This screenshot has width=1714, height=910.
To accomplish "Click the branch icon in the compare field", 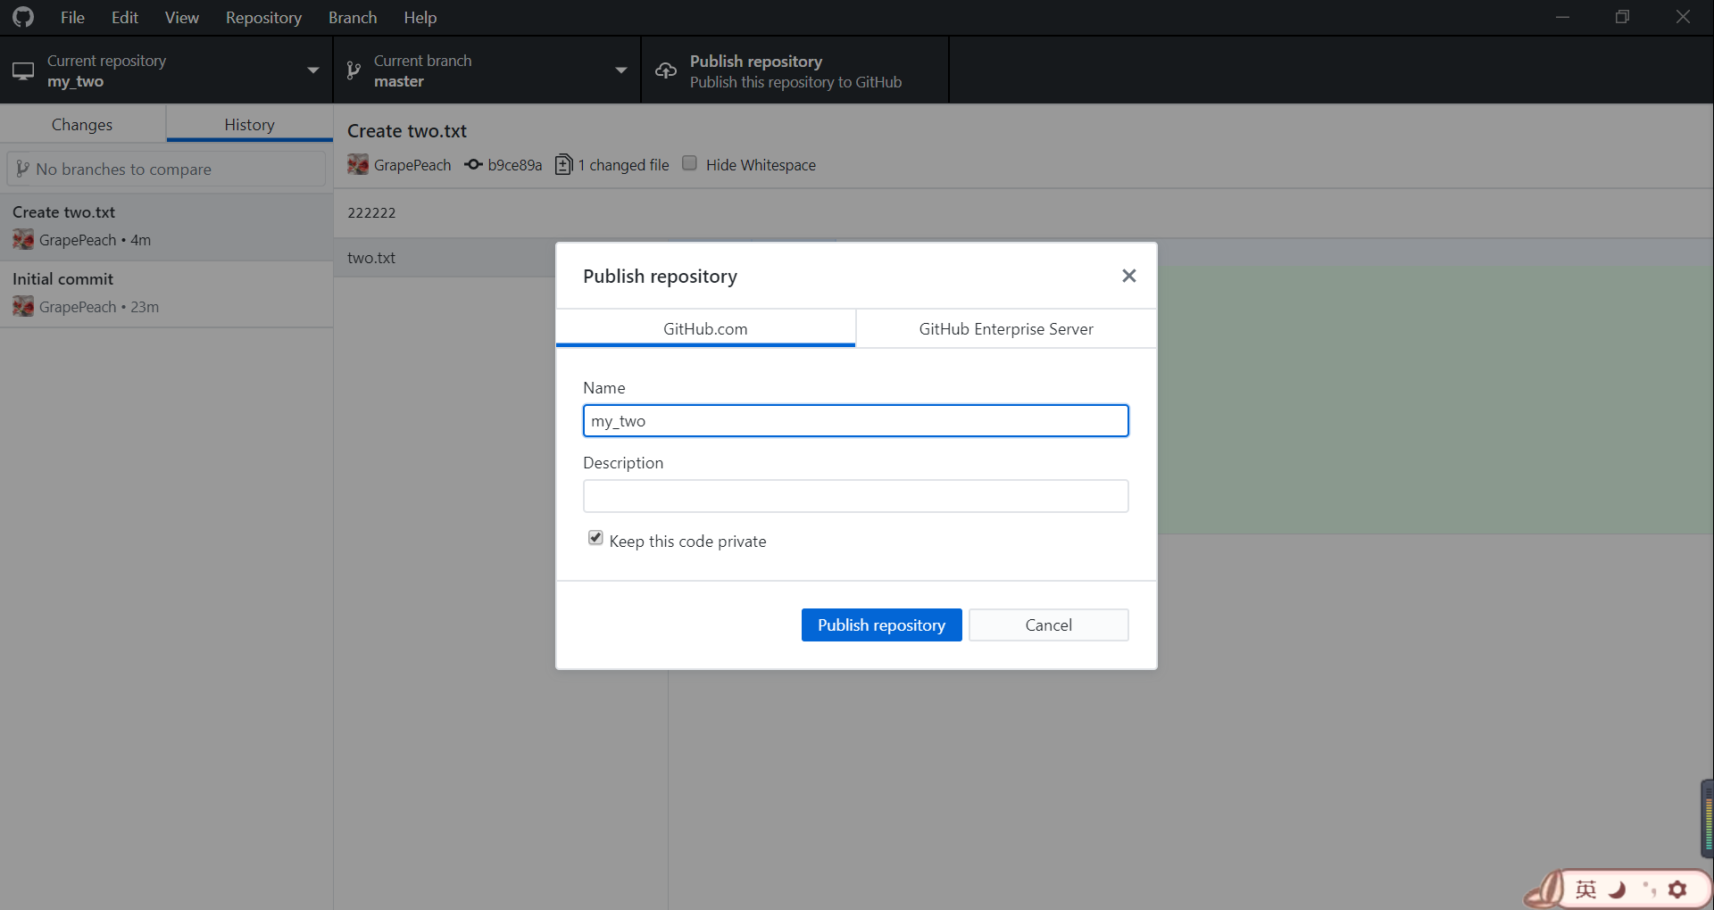I will tap(22, 169).
